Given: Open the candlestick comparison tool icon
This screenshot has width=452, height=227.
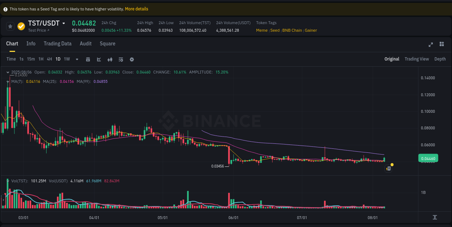Looking at the screenshot, I should pos(110,59).
